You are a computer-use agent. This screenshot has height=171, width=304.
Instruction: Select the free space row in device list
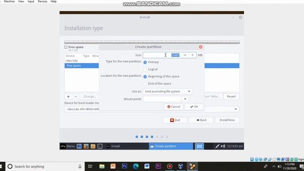[x=82, y=66]
